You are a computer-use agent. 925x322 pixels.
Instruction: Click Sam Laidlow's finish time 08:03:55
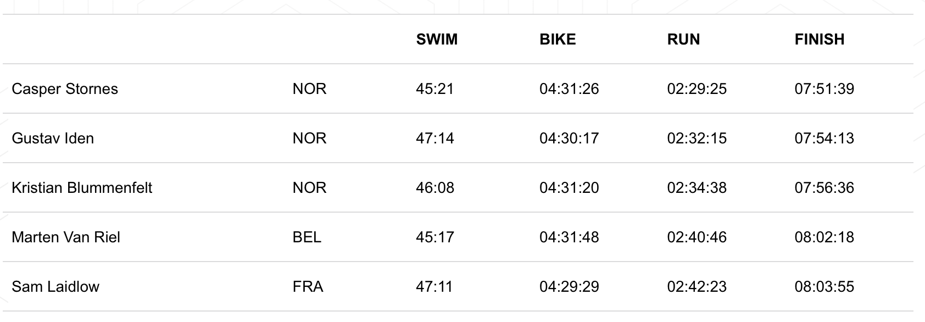[x=824, y=287]
